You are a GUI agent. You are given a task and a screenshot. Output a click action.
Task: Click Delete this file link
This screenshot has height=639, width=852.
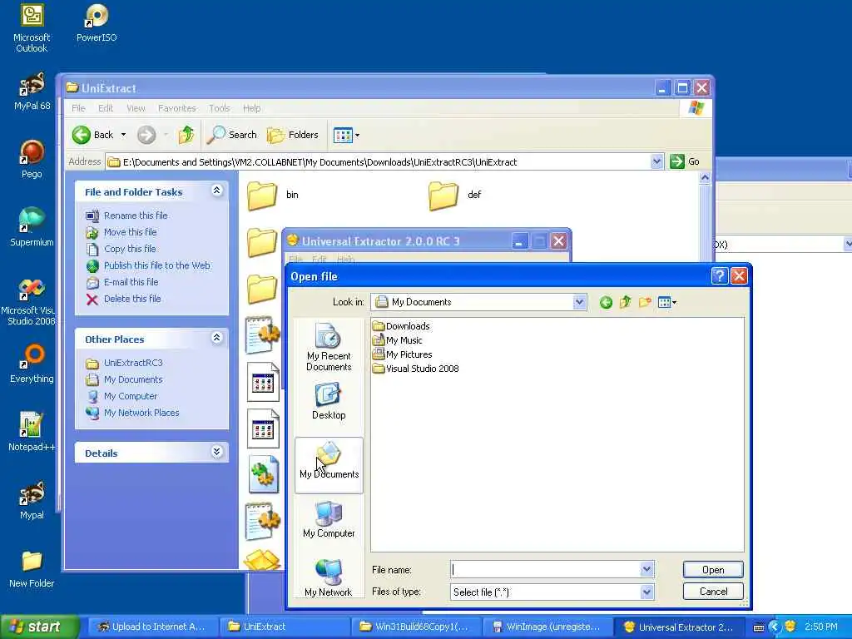(x=132, y=299)
